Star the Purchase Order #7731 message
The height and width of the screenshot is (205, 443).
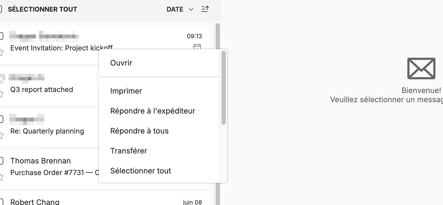1,177
